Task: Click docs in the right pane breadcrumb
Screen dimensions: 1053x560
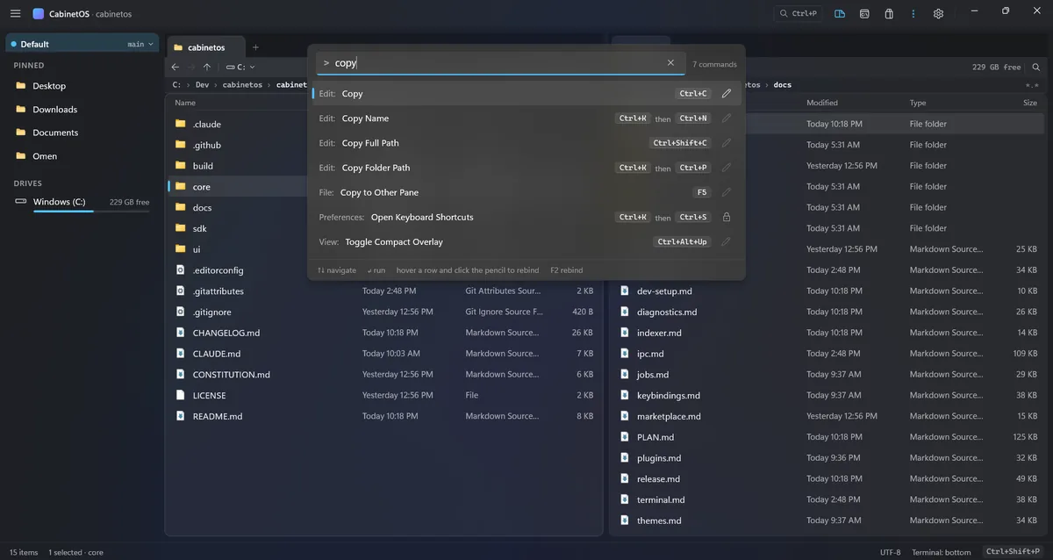Action: tap(783, 85)
